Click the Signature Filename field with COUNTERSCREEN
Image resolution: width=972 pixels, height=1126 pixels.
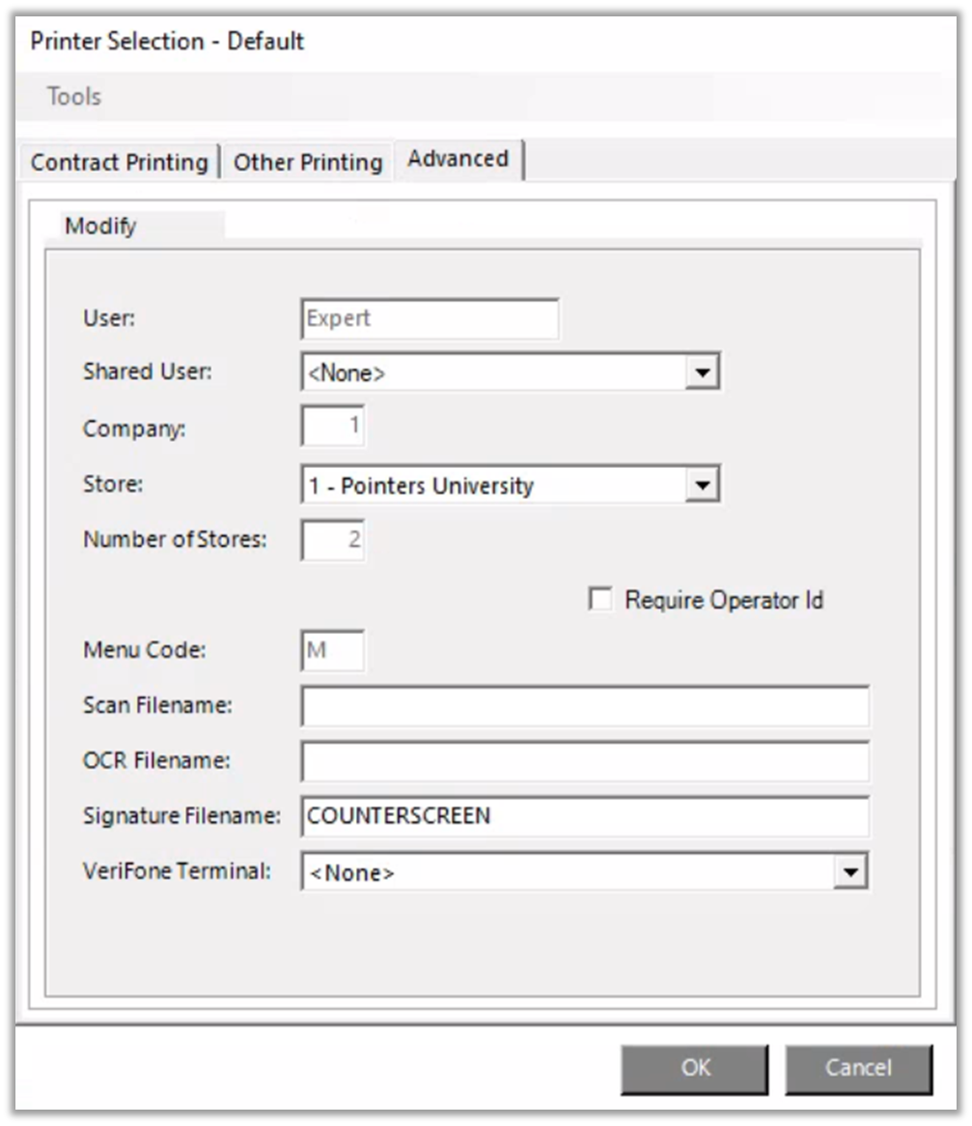tap(585, 816)
